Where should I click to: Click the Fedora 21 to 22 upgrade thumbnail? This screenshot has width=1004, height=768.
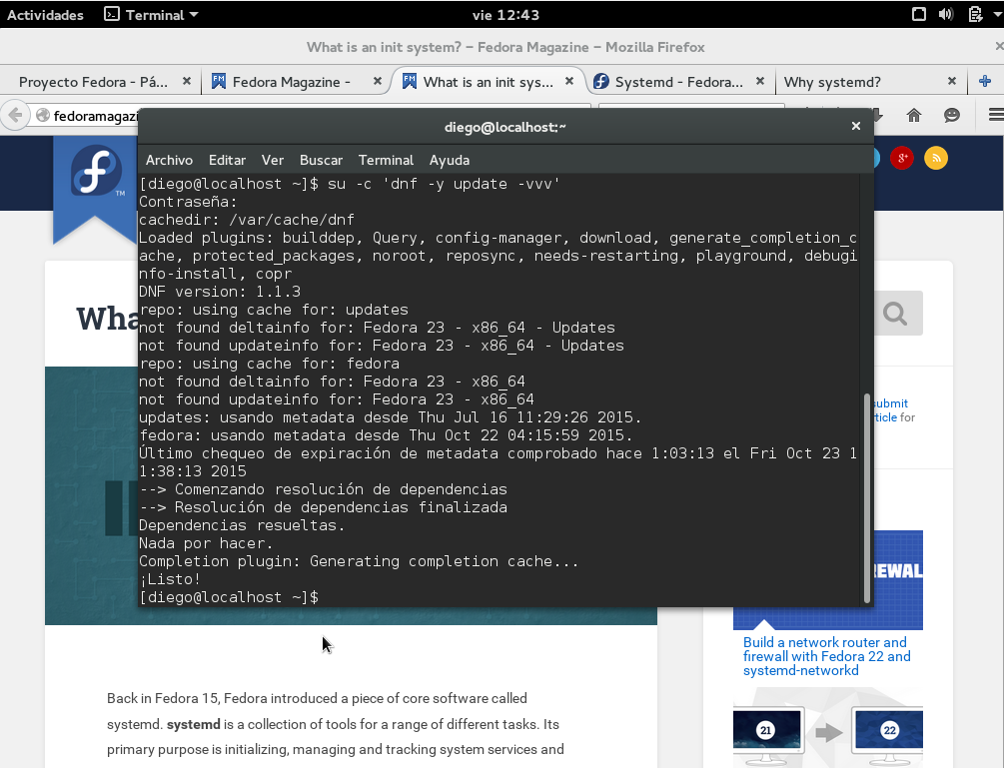click(x=828, y=728)
